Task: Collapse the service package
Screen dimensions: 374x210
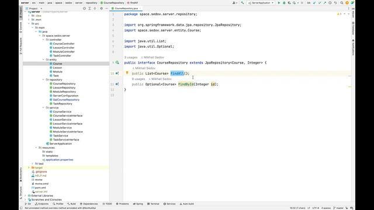Action: (x=43, y=107)
